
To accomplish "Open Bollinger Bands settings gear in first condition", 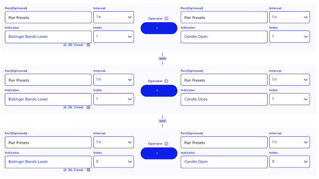I will click(88, 45).
